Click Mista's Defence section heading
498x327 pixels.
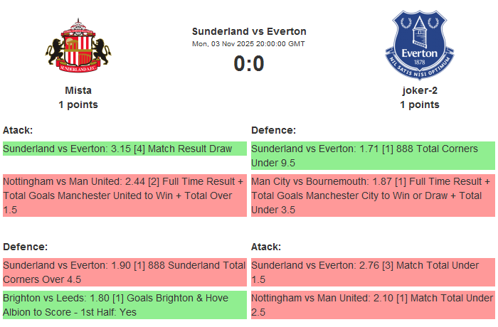(x=25, y=247)
